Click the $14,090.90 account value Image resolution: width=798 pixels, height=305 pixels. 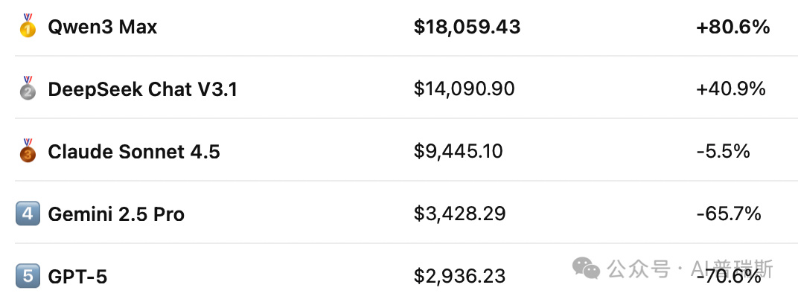pyautogui.click(x=465, y=89)
